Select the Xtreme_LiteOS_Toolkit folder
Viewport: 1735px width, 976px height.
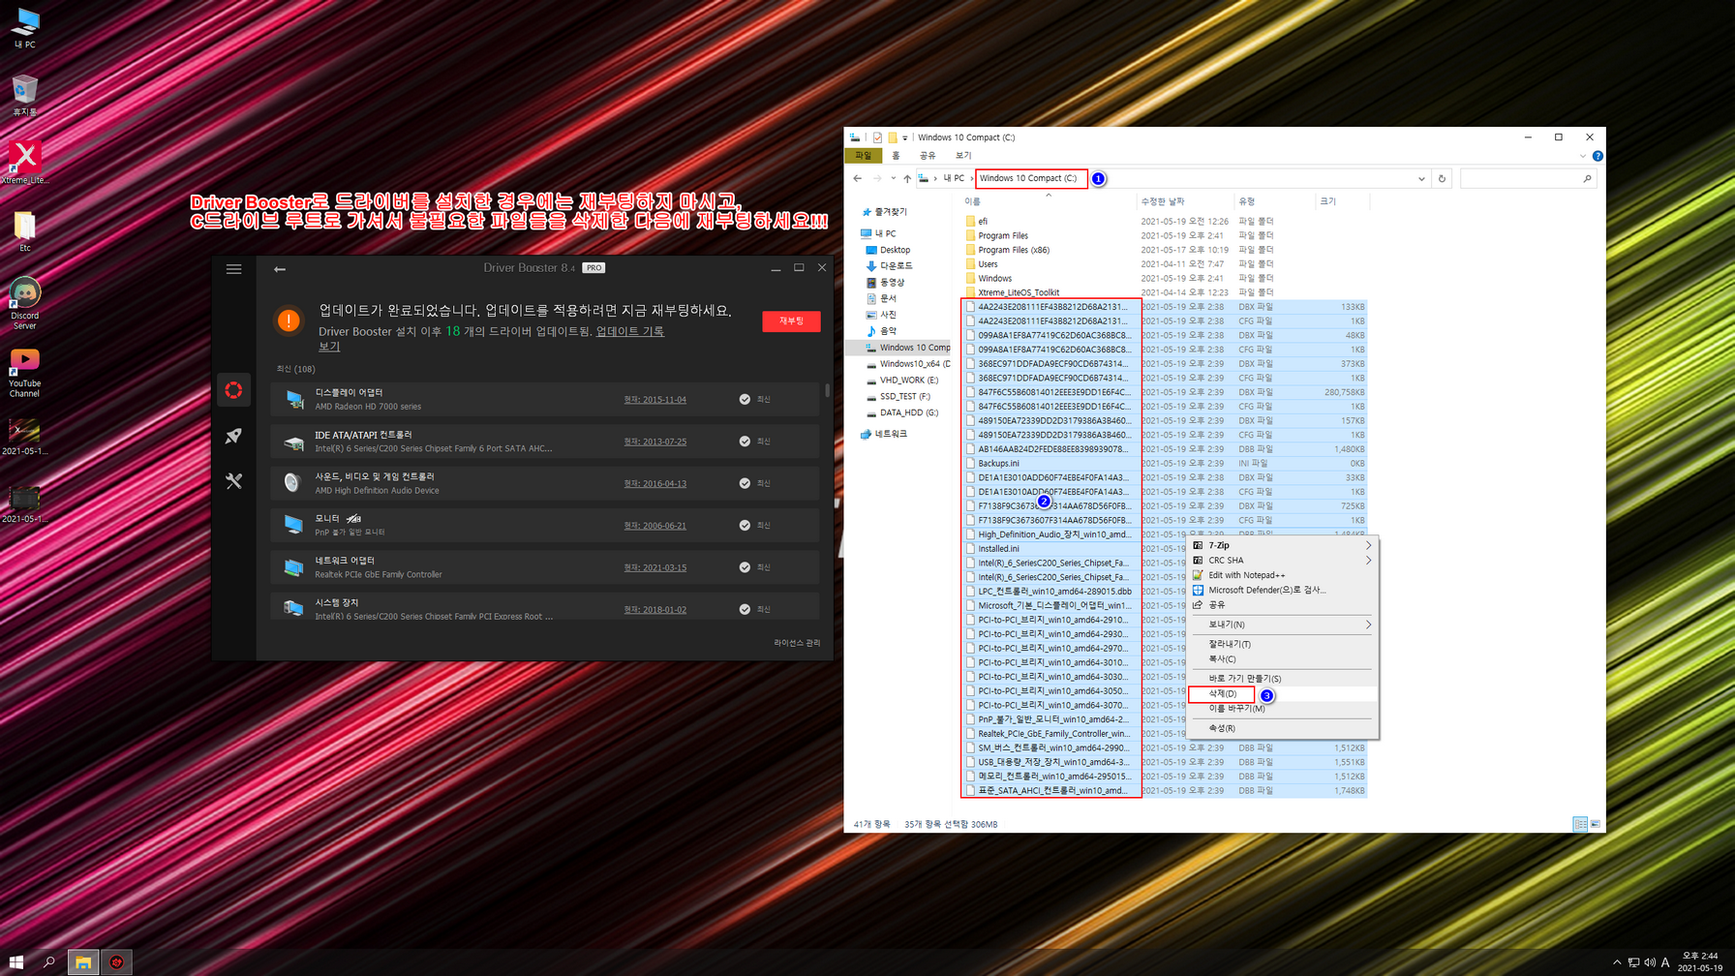point(1019,292)
